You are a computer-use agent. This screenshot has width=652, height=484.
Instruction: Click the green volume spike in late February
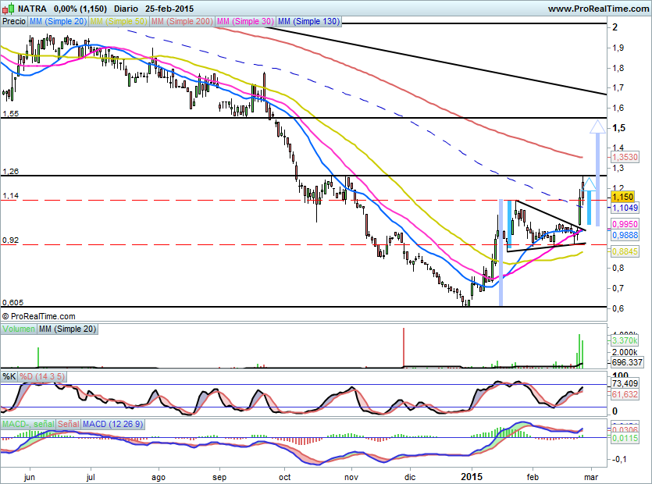[x=580, y=351]
